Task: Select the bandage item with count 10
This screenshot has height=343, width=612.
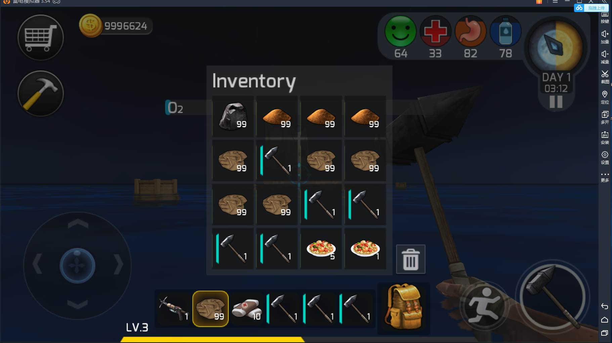Action: pos(247,309)
